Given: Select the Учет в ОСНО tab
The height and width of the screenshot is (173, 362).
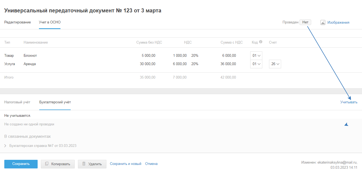Looking at the screenshot, I should point(50,22).
